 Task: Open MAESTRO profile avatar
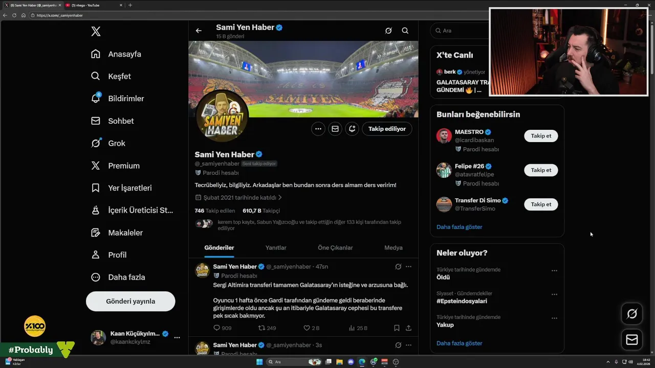[x=444, y=136]
